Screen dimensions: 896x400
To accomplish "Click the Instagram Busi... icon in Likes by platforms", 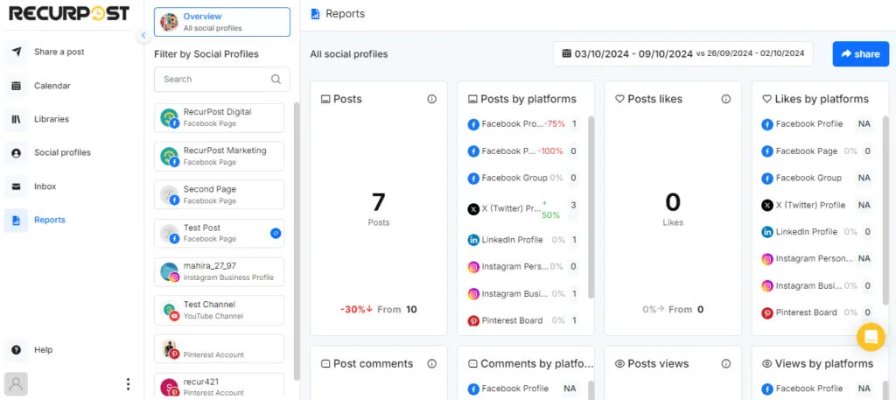I will pyautogui.click(x=767, y=285).
